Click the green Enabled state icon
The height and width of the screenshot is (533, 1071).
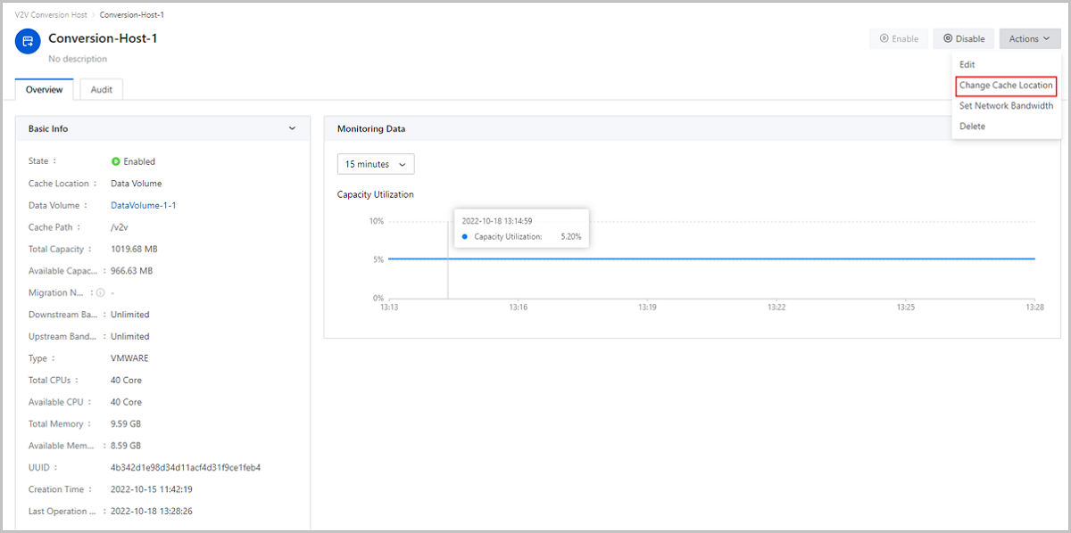point(115,161)
